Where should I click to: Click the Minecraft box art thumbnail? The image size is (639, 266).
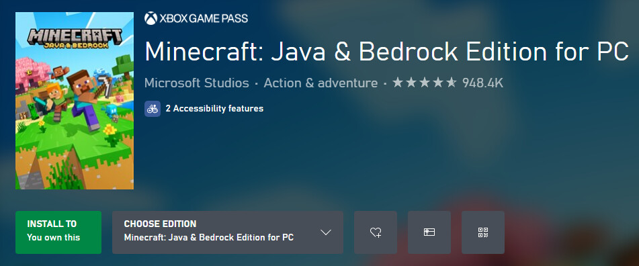(75, 101)
